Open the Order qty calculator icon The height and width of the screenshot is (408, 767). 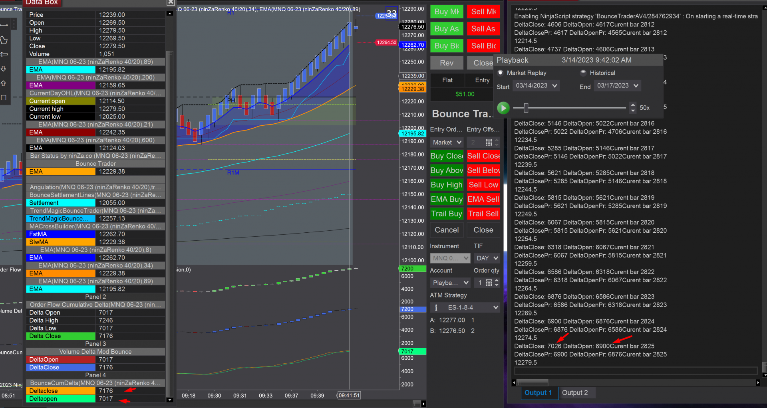[489, 283]
